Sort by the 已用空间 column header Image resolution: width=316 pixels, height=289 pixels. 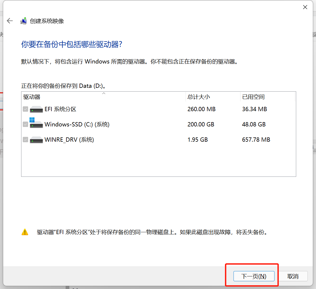pos(268,97)
